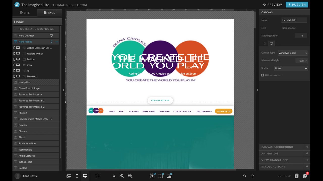This screenshot has height=181, width=323.
Task: Toggle mobile visibility of Acting Classes layer
Action: (14, 48)
